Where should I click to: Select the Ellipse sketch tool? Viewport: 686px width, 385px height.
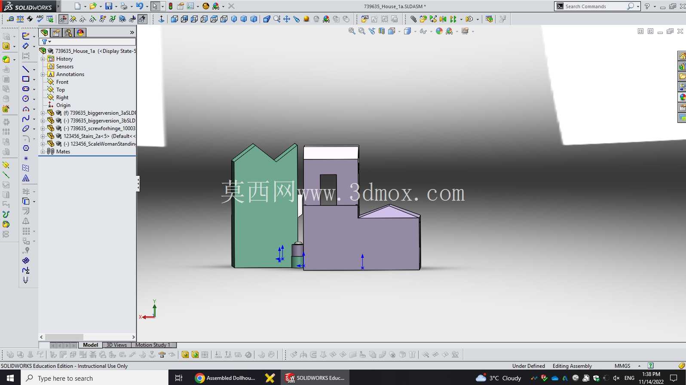pos(26,128)
